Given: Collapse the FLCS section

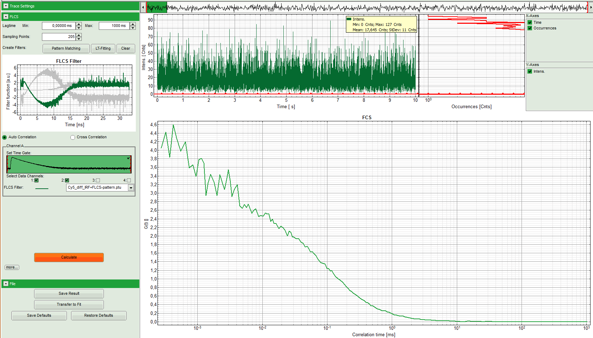Looking at the screenshot, I should [x=6, y=17].
